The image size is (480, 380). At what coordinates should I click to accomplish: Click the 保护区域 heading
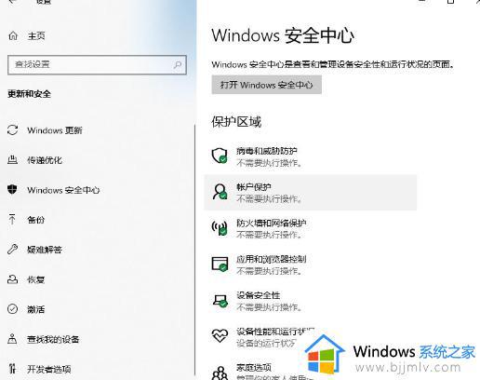236,122
